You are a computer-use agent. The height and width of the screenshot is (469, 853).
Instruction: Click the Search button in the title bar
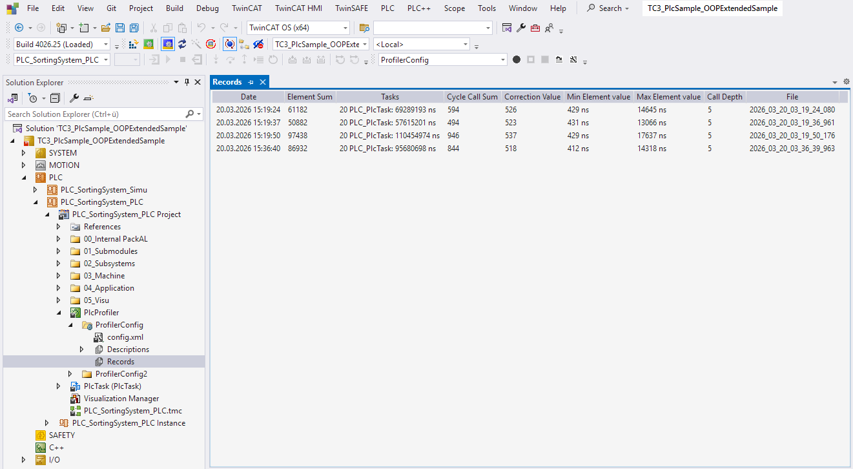[608, 8]
